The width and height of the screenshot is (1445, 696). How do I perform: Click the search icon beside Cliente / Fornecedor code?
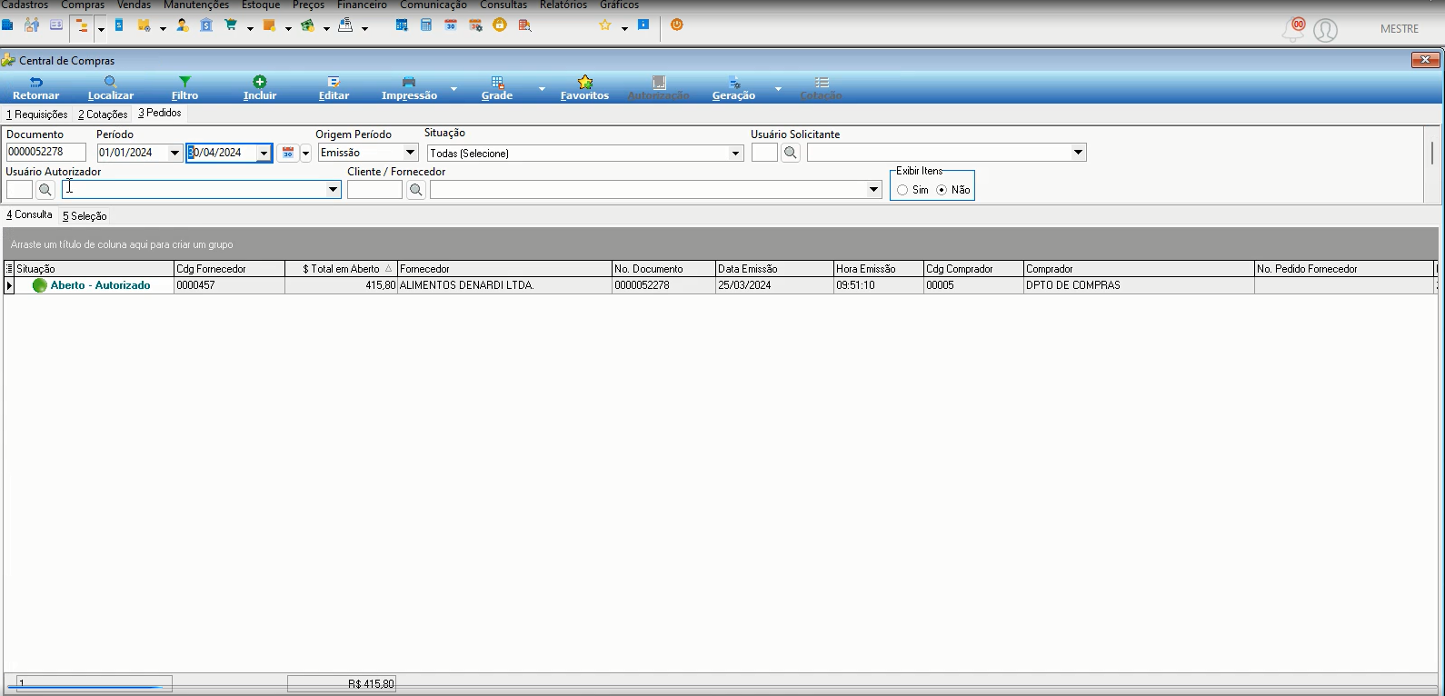[x=416, y=190]
